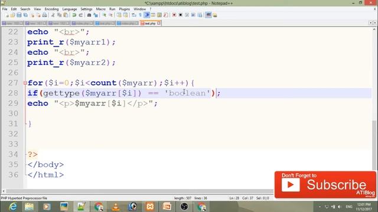Start macro recording with red dot icon

point(174,15)
